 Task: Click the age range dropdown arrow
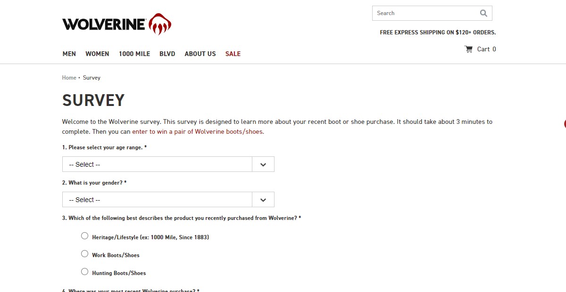263,164
